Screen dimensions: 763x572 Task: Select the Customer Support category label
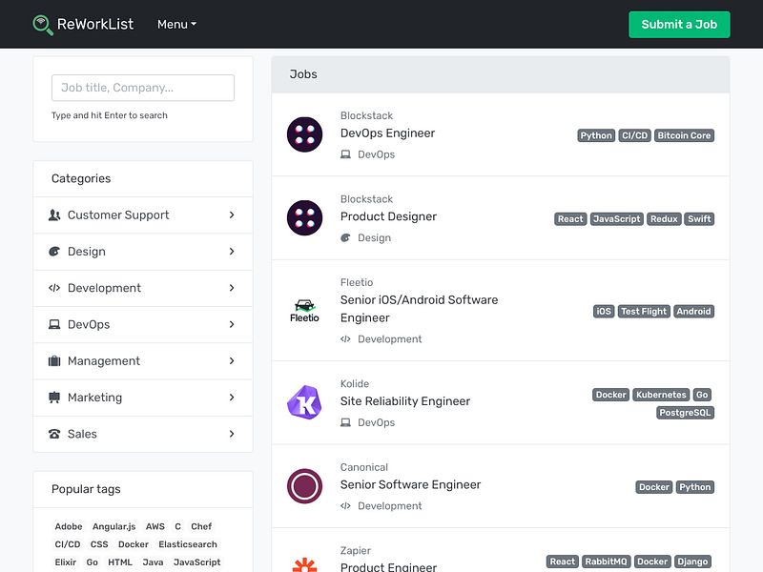click(118, 215)
